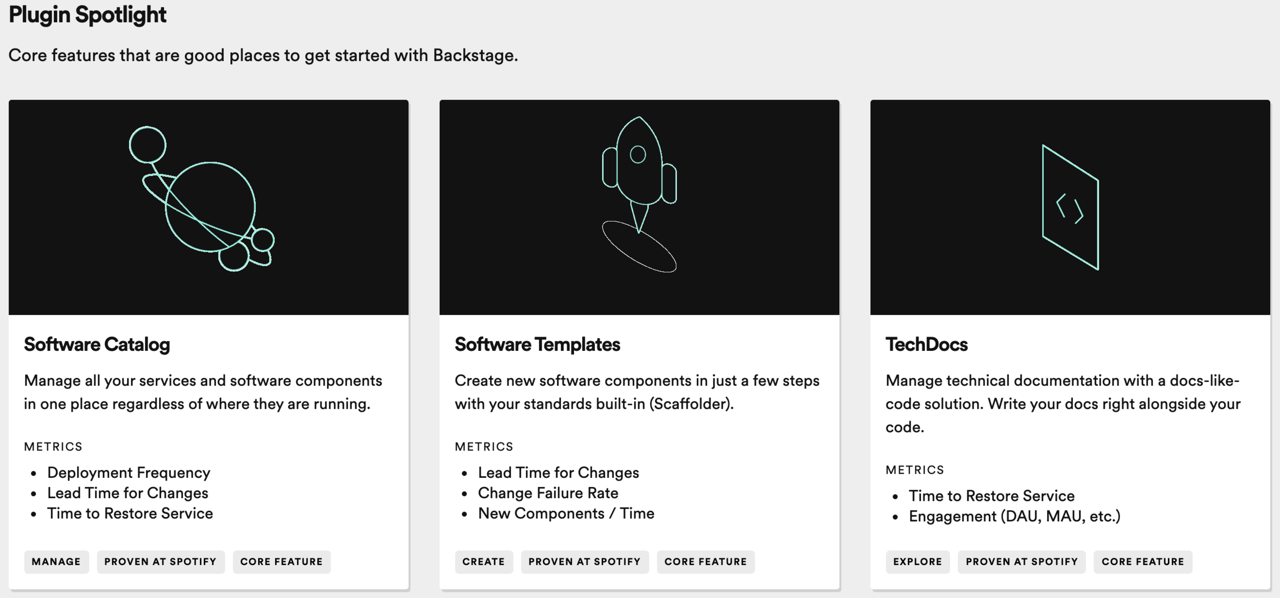This screenshot has width=1280, height=598.
Task: Click the rocket launch icon illustration
Action: (639, 193)
